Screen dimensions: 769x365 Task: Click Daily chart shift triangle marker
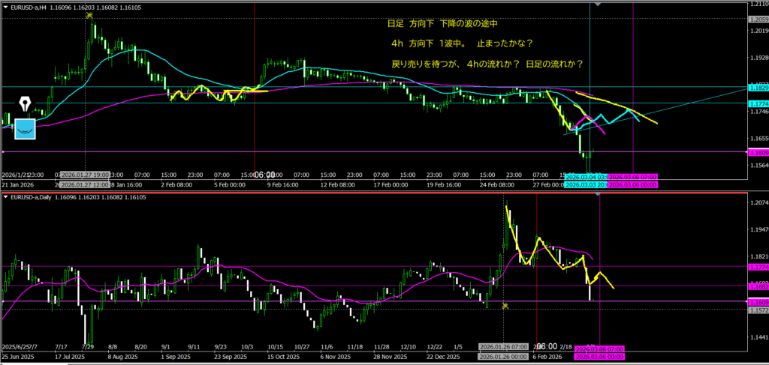click(597, 194)
